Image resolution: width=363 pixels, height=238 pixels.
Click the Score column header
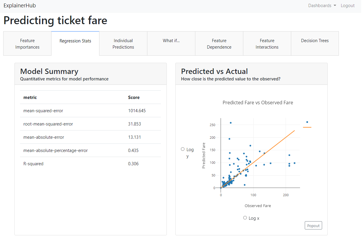click(x=134, y=97)
